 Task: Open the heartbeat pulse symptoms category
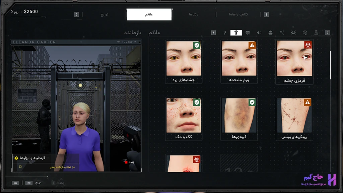(248, 33)
